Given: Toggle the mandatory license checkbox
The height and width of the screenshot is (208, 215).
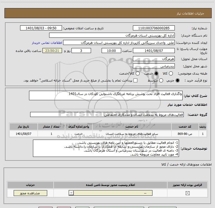Looking at the screenshot, I should 187,193.
